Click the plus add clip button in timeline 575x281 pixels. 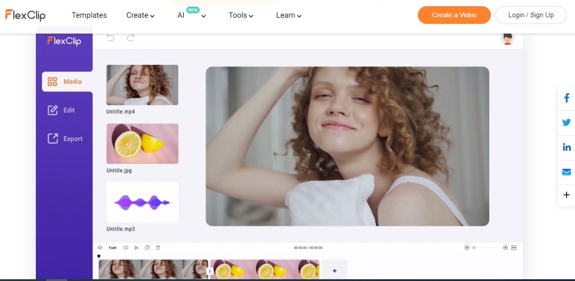(335, 270)
